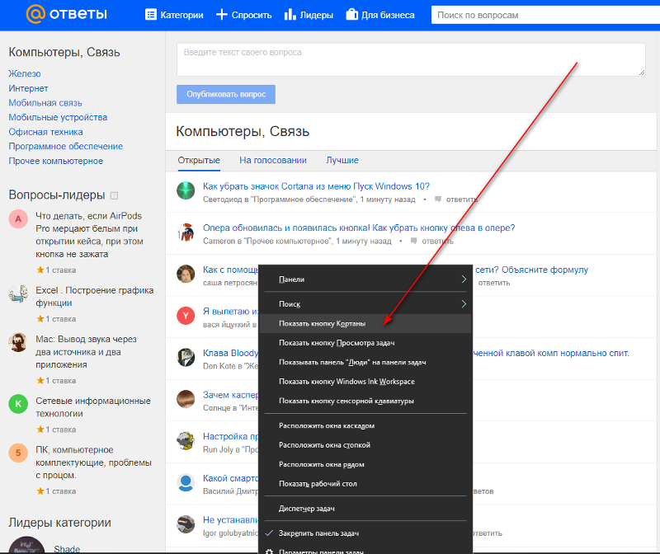Image resolution: width=660 pixels, height=554 pixels.
Task: Click the help icon beside Вопросы-лидеры
Action: (x=114, y=195)
